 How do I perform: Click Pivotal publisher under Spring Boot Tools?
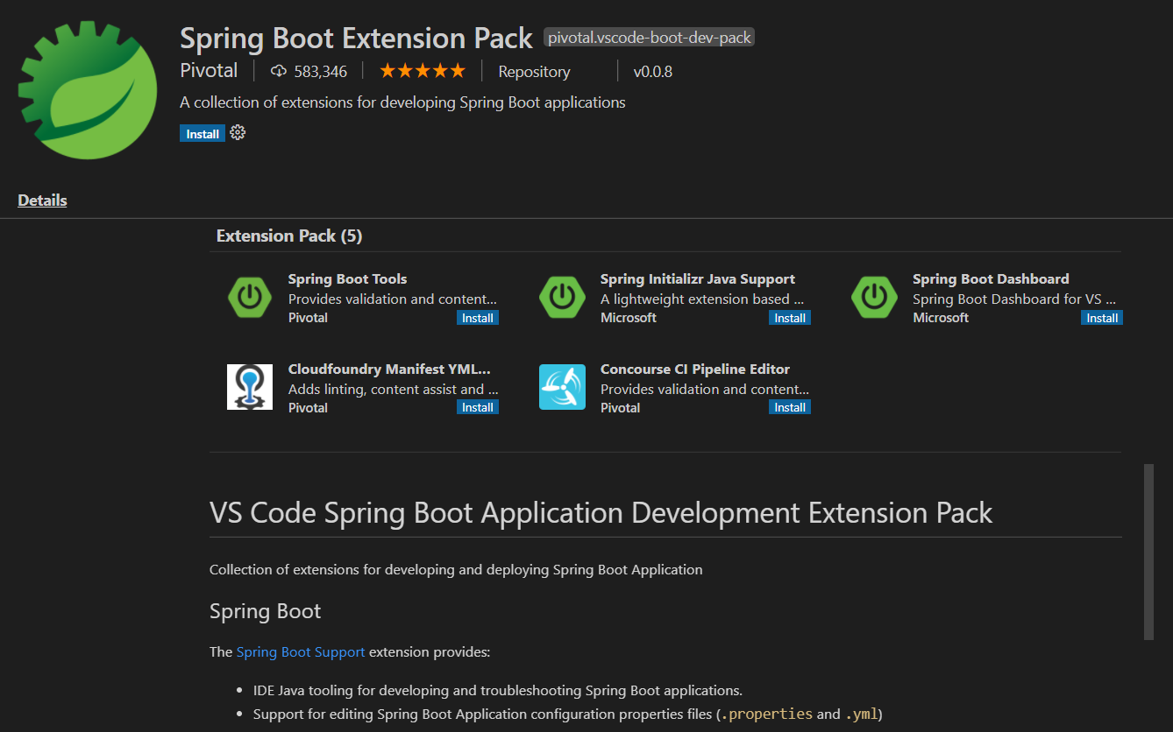click(308, 318)
